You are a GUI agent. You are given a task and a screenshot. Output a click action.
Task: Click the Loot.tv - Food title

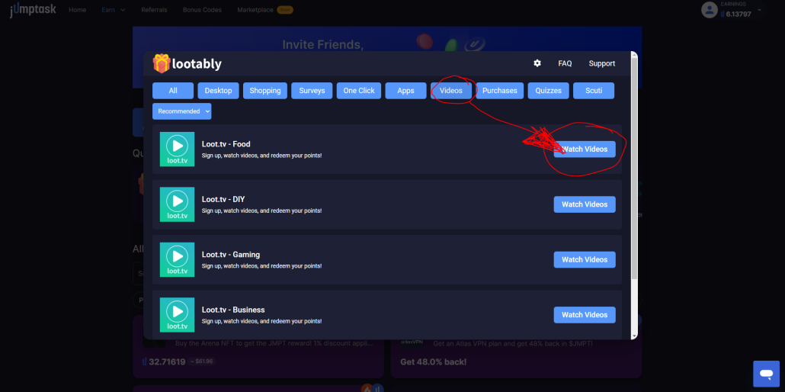pyautogui.click(x=226, y=144)
